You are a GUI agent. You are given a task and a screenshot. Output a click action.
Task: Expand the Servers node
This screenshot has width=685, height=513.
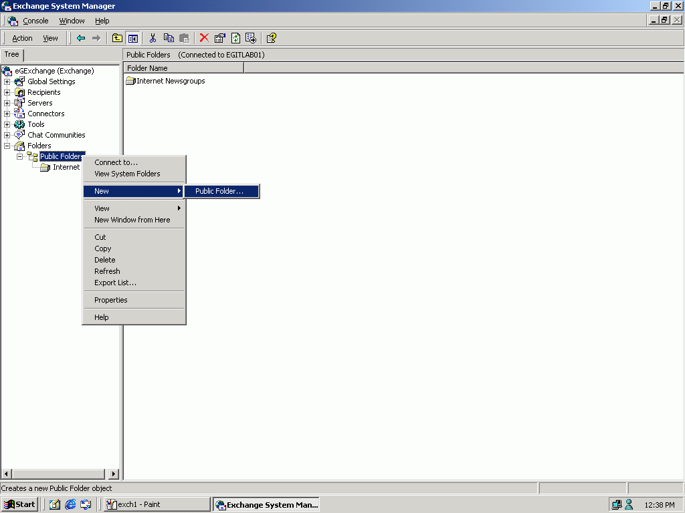point(7,103)
